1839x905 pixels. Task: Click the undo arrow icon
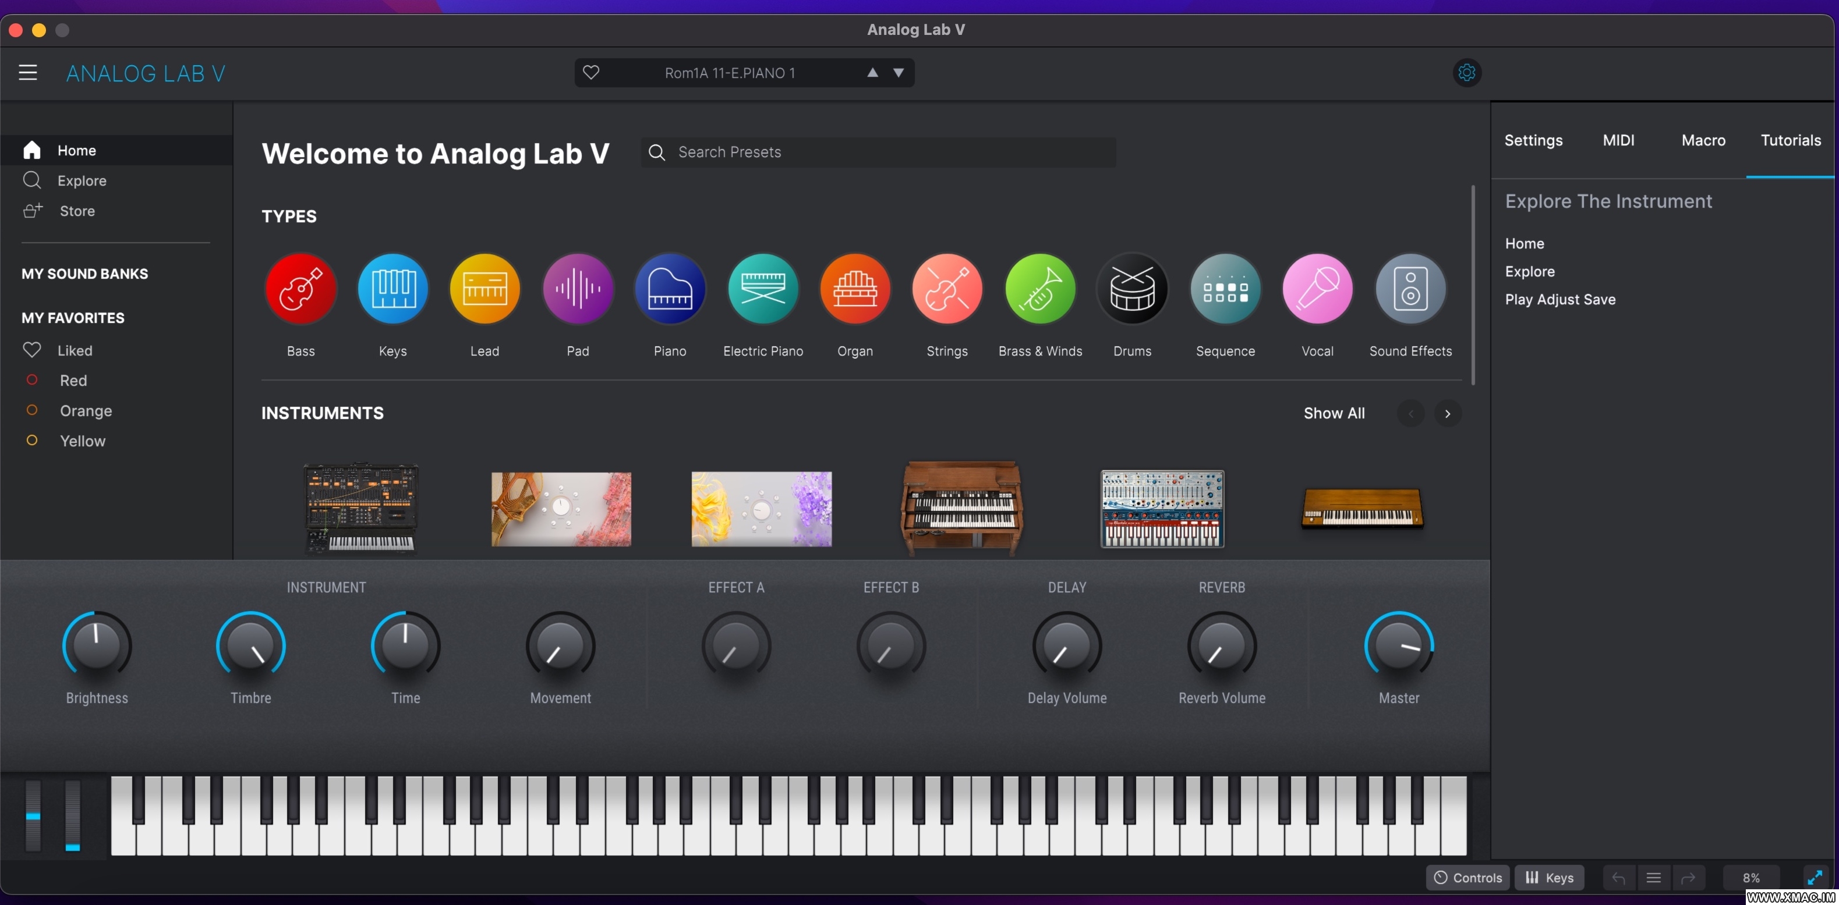point(1618,878)
